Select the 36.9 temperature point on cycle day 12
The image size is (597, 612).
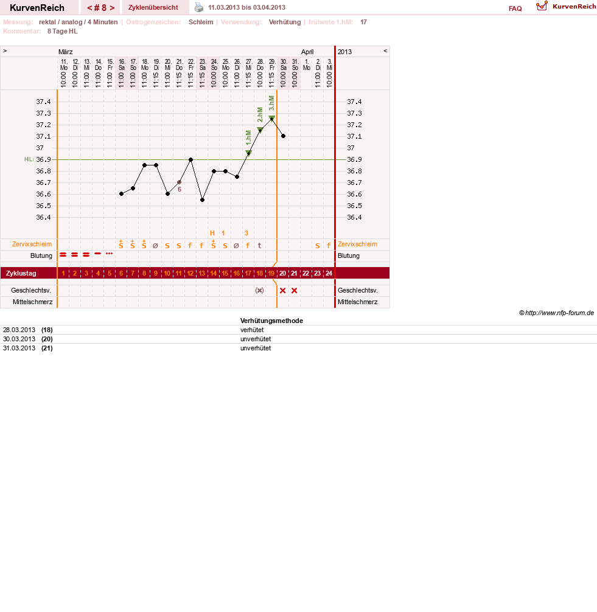click(190, 159)
